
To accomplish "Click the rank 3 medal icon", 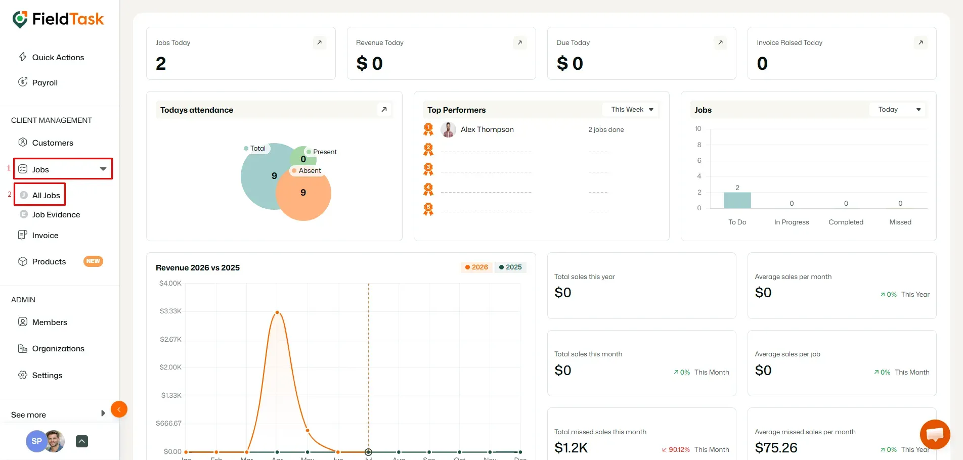I will point(428,169).
